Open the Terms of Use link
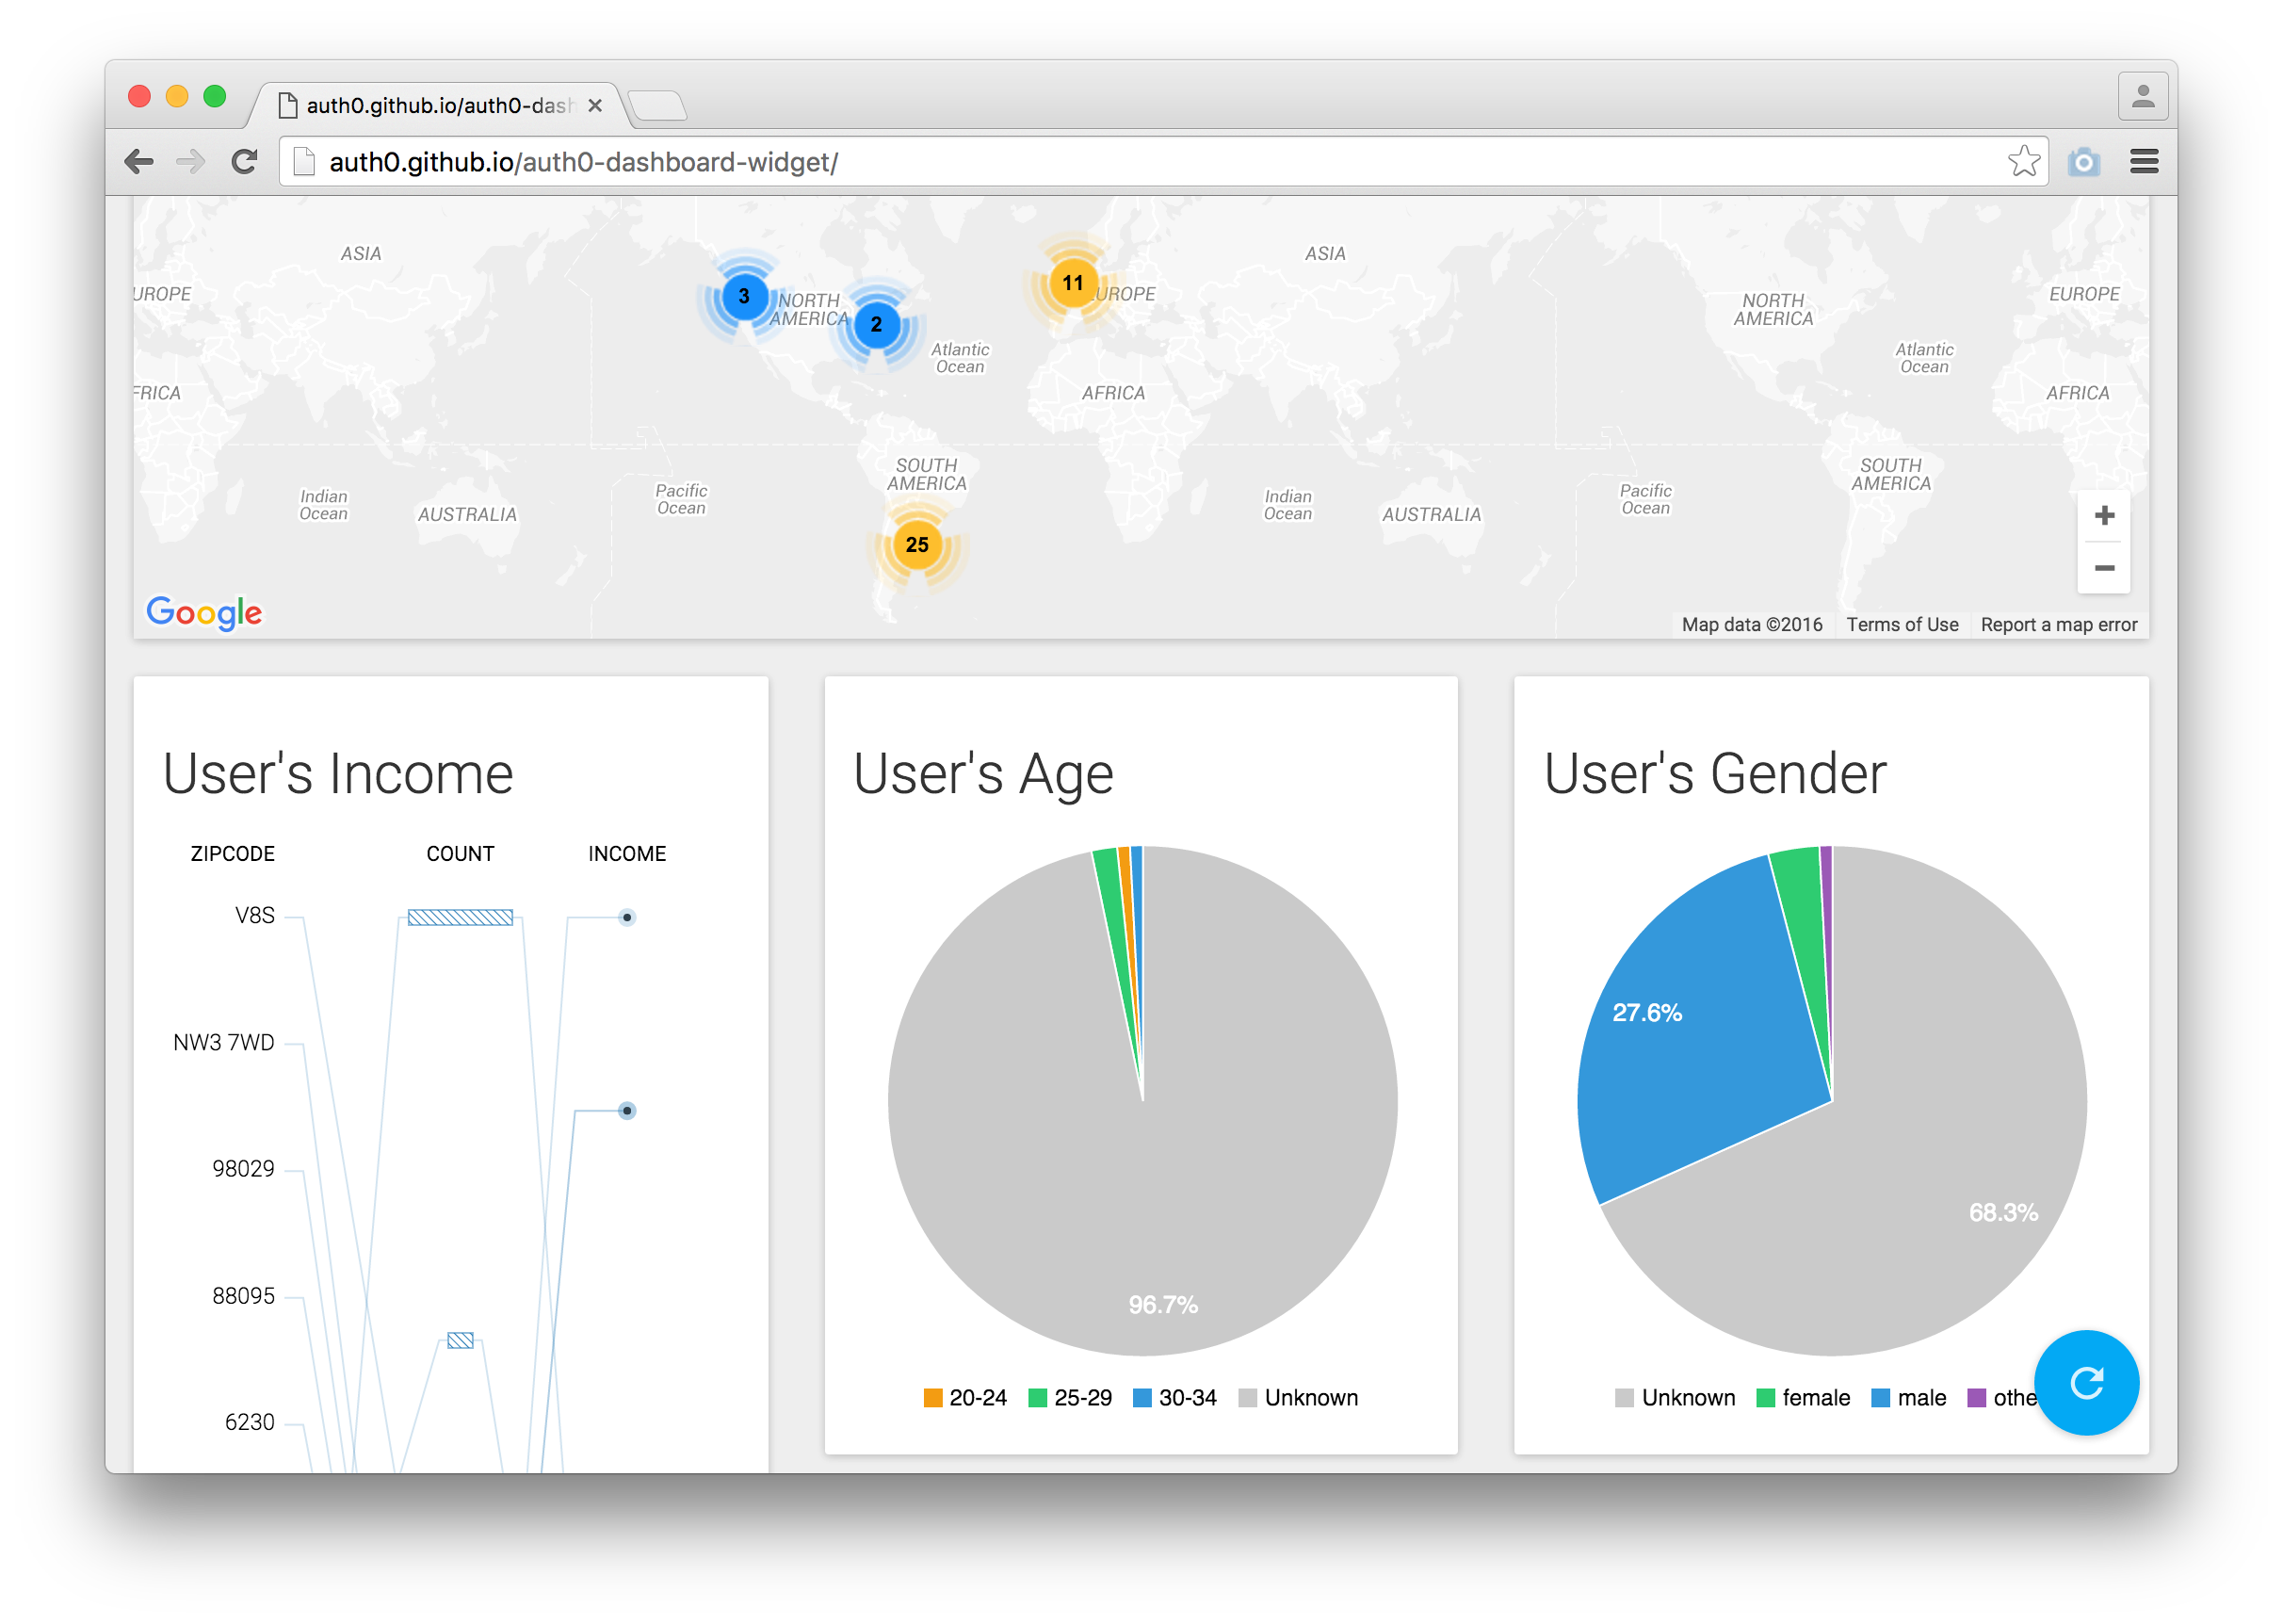Screen dimensions: 2283x1624 1902,625
